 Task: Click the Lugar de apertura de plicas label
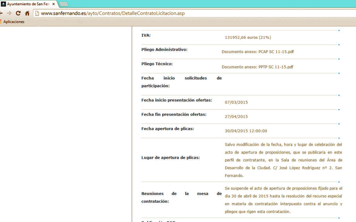pyautogui.click(x=170, y=158)
